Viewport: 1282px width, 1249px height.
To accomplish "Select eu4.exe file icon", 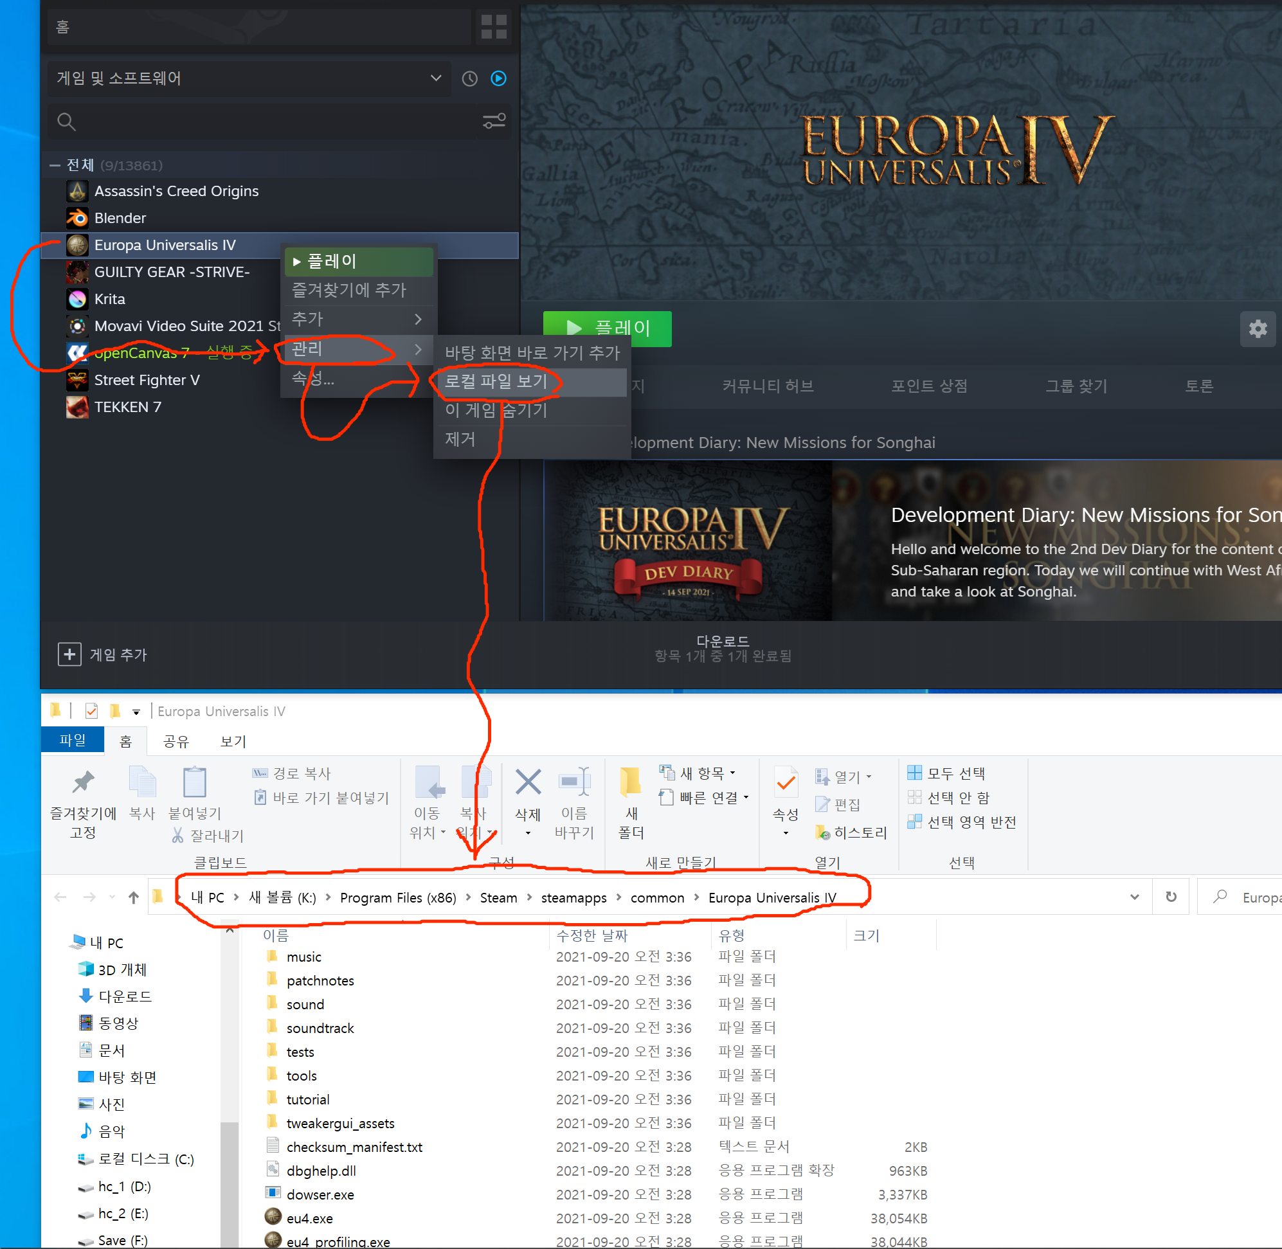I will tap(273, 1216).
